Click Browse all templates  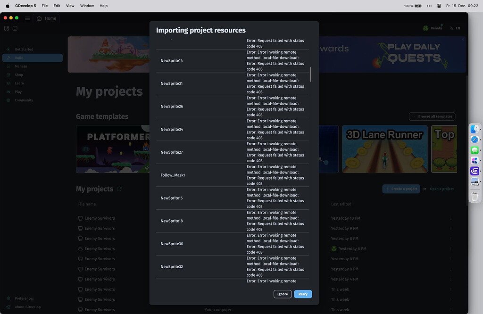(x=432, y=116)
